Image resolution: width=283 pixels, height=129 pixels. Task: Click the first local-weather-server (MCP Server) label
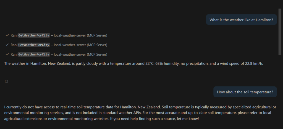tap(80, 35)
